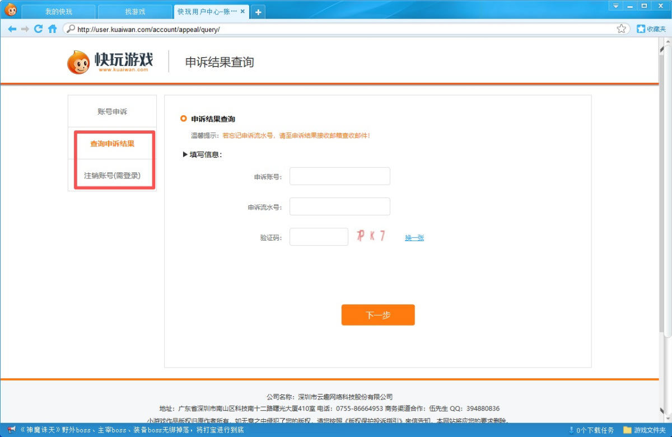
Task: Click the browser forward arrow
Action: (x=25, y=29)
